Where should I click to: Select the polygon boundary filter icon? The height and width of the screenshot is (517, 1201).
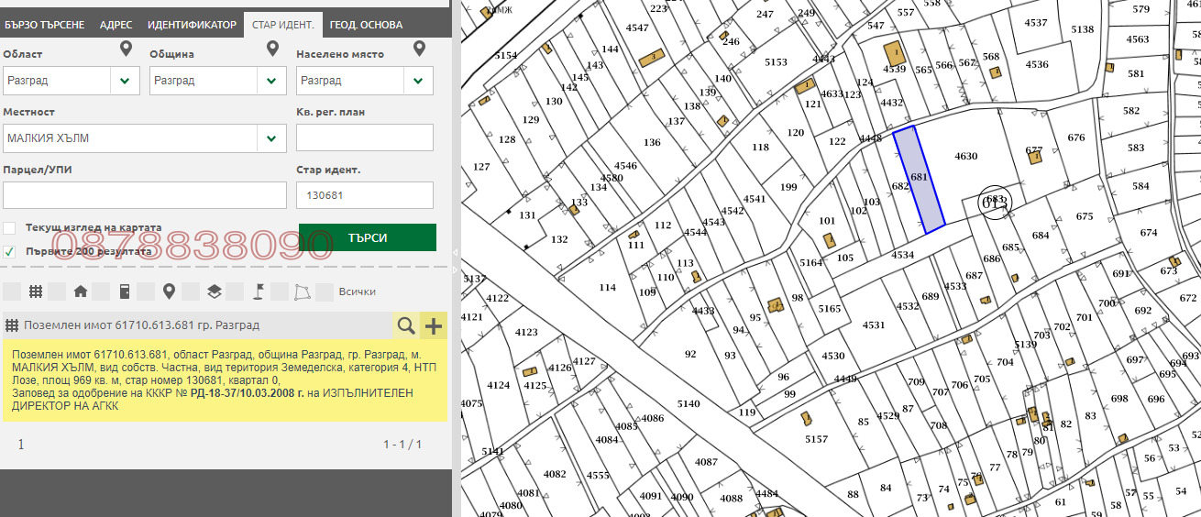[303, 291]
